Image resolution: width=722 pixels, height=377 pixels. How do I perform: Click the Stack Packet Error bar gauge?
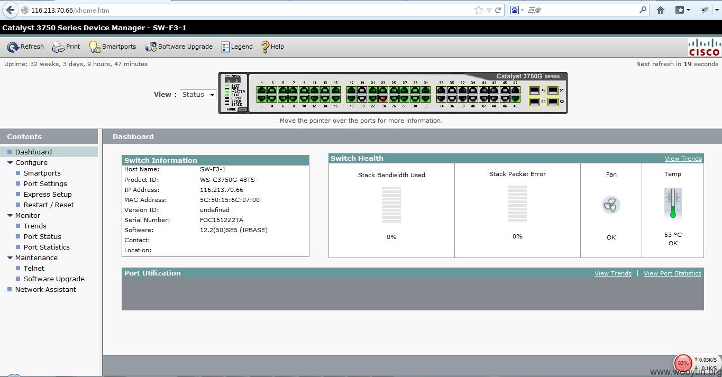517,204
